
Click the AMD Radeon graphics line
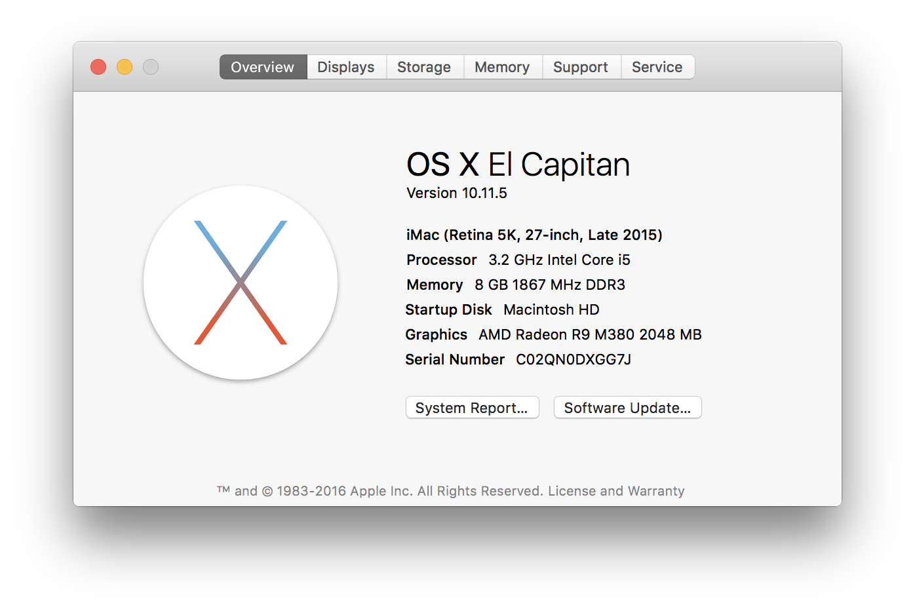[x=553, y=334]
